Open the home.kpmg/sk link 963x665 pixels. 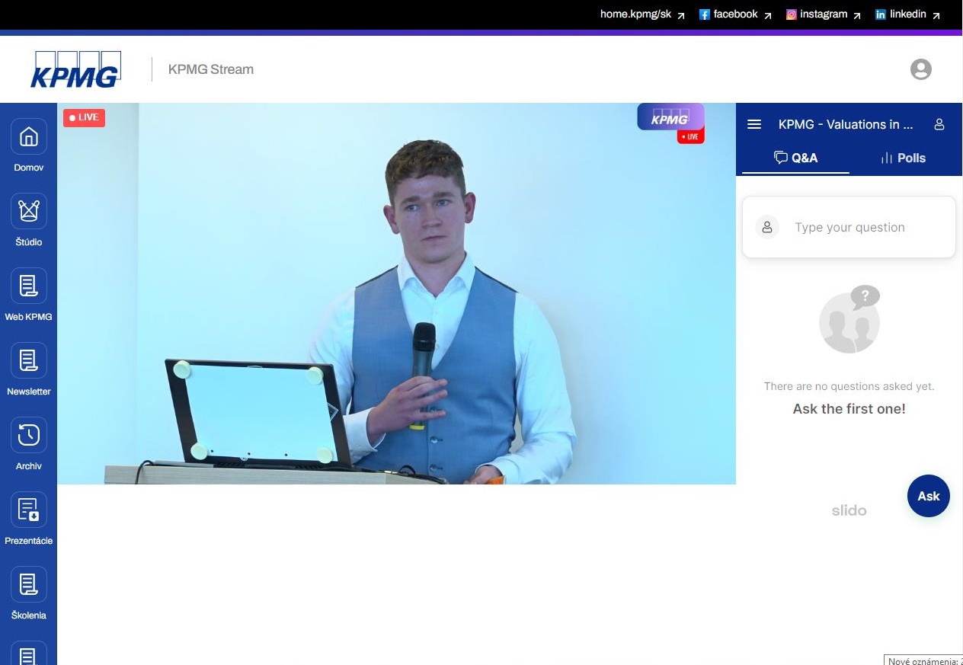point(642,14)
